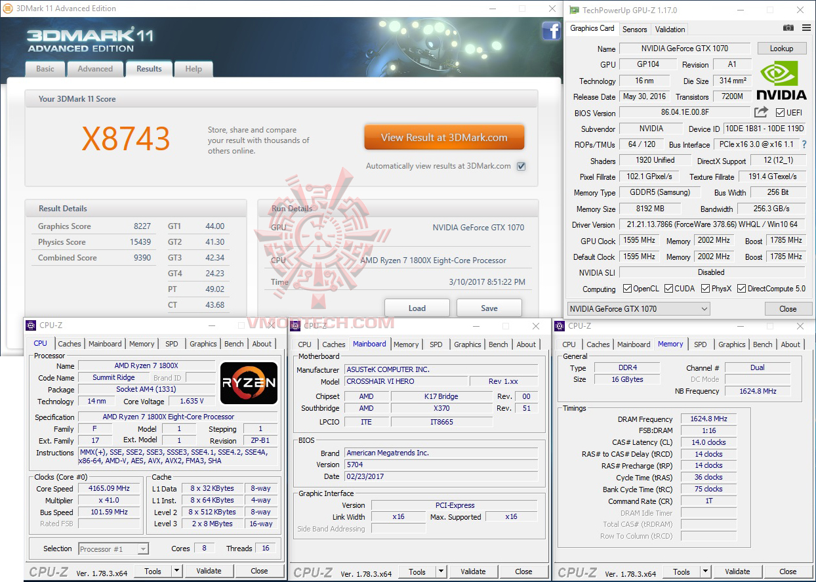
Task: Disable automatically view results at 3DMark.com
Action: (x=521, y=166)
